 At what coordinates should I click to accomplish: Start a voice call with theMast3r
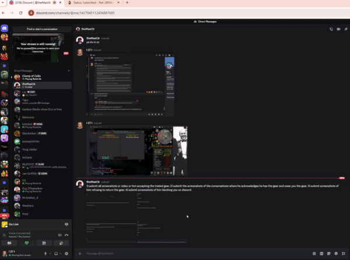[331, 28]
